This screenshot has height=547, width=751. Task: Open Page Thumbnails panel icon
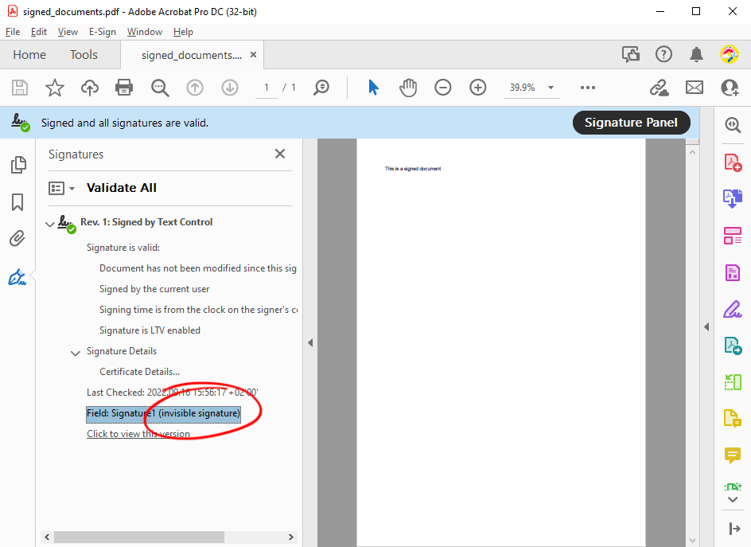(x=18, y=165)
